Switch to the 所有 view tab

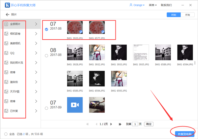(x=187, y=15)
